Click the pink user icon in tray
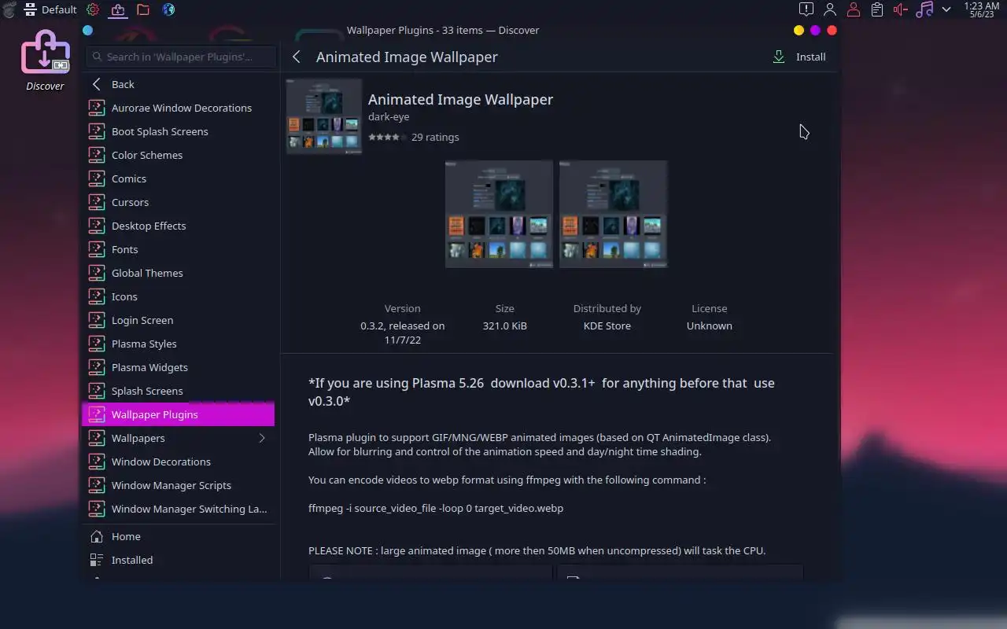The image size is (1007, 629). 854,9
